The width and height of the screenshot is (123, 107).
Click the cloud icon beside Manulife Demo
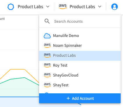(47, 36)
